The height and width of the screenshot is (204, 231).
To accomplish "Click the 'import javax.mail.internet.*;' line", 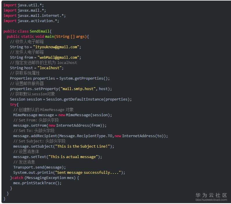I will (35, 16).
